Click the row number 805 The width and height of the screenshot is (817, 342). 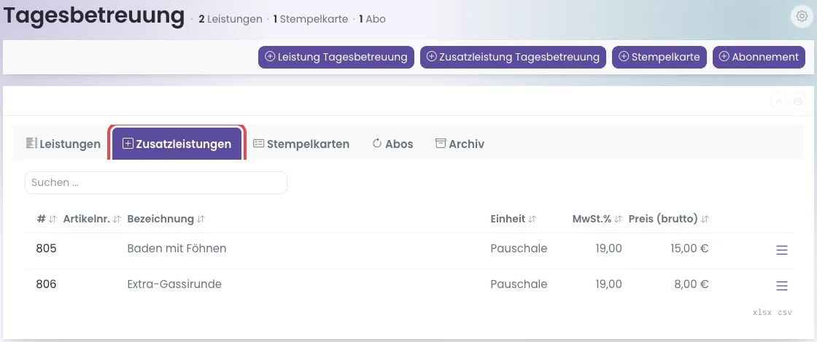point(46,249)
